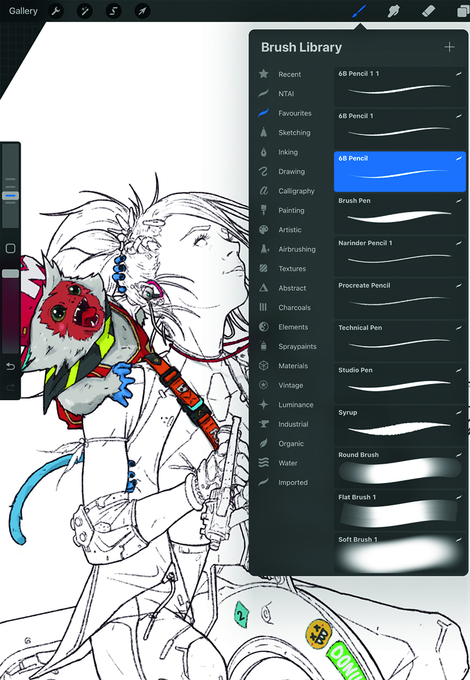Tap the Brush tool icon

pyautogui.click(x=359, y=11)
